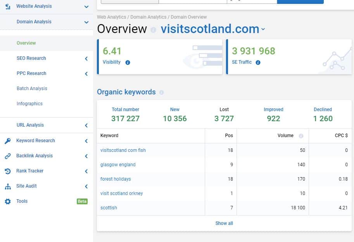
Task: Expand the SEO Research submenu arrow
Action: [x=86, y=59]
